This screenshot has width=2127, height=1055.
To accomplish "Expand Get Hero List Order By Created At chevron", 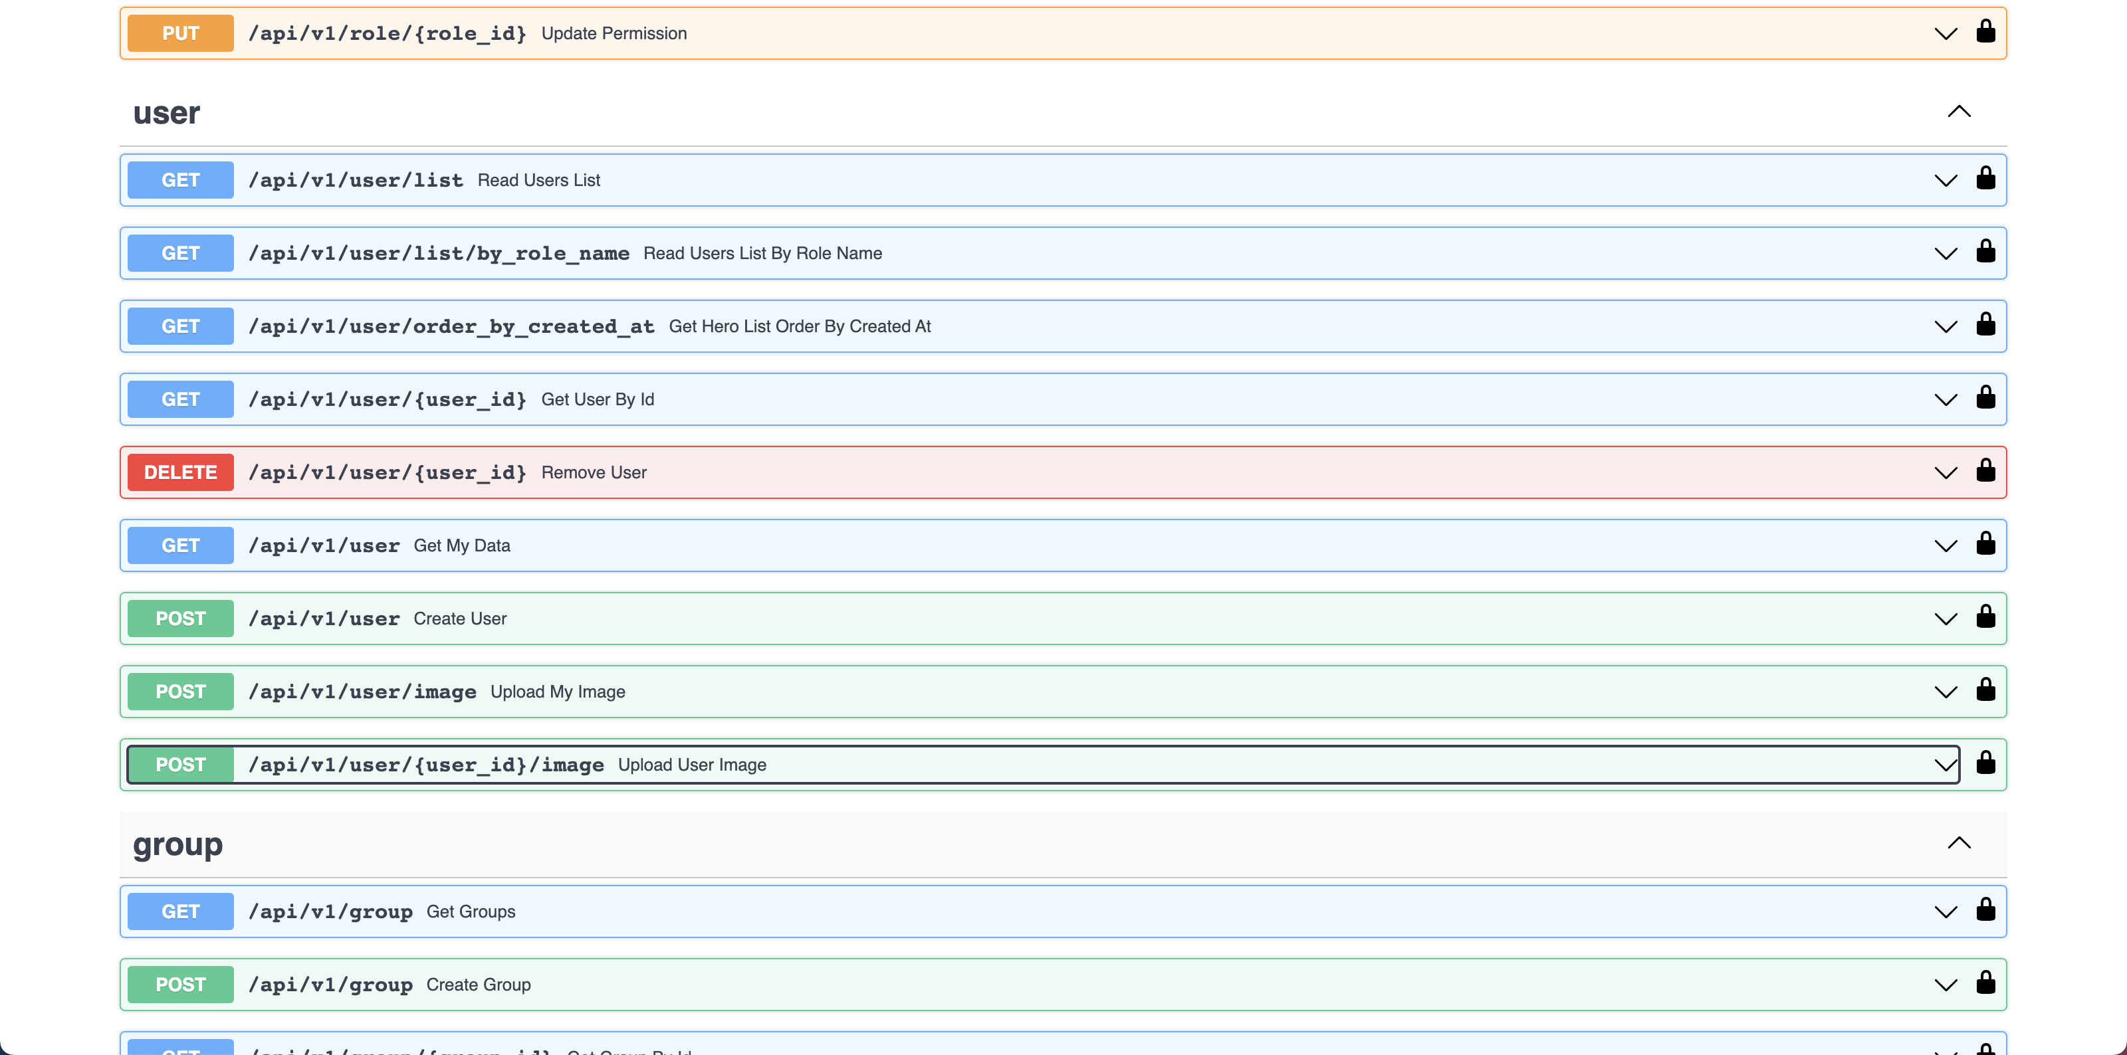I will point(1946,327).
